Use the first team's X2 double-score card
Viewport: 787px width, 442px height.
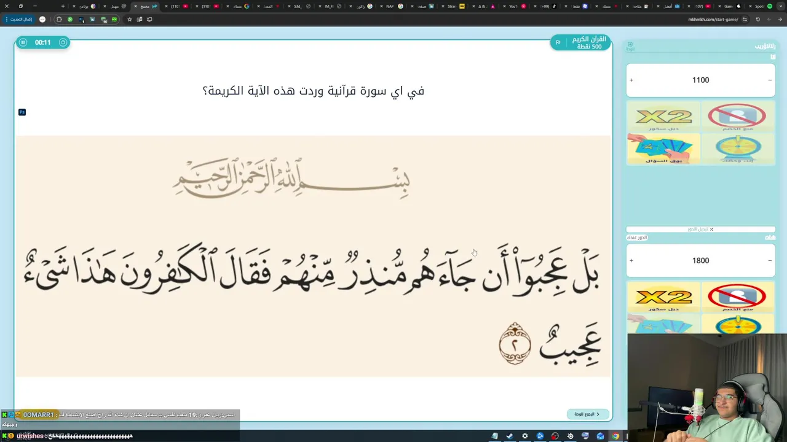coord(663,117)
